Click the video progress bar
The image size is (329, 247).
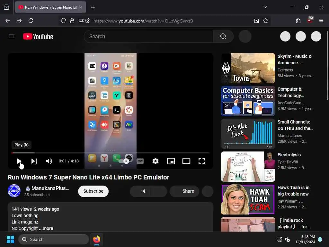point(111,153)
